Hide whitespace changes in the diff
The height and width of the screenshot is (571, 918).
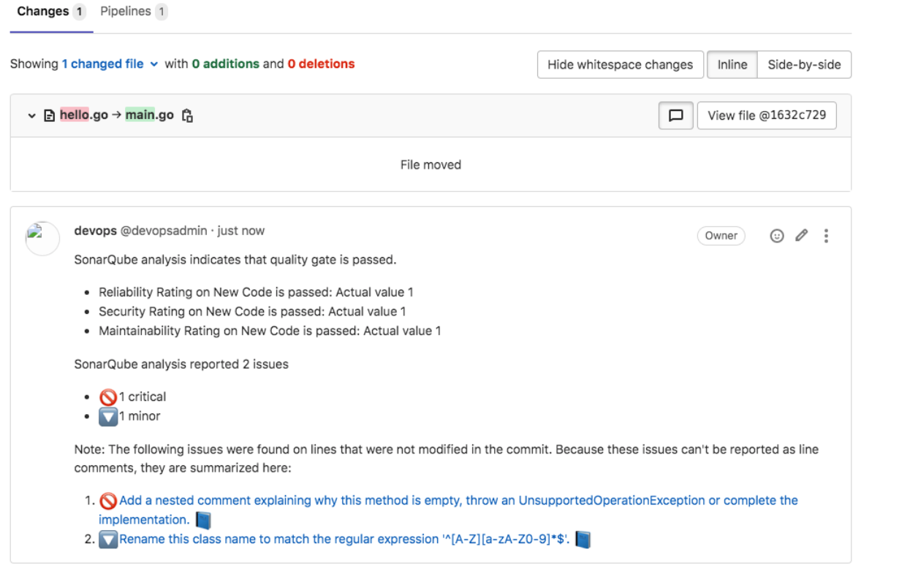click(x=620, y=64)
